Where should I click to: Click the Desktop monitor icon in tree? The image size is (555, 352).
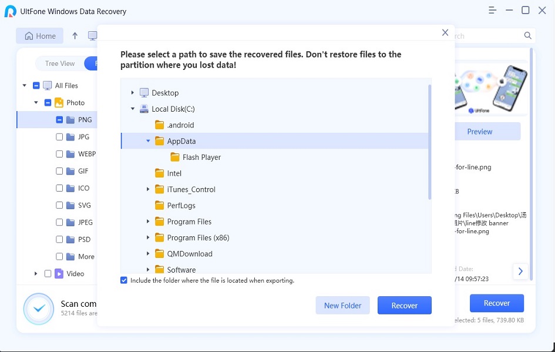[x=144, y=93]
